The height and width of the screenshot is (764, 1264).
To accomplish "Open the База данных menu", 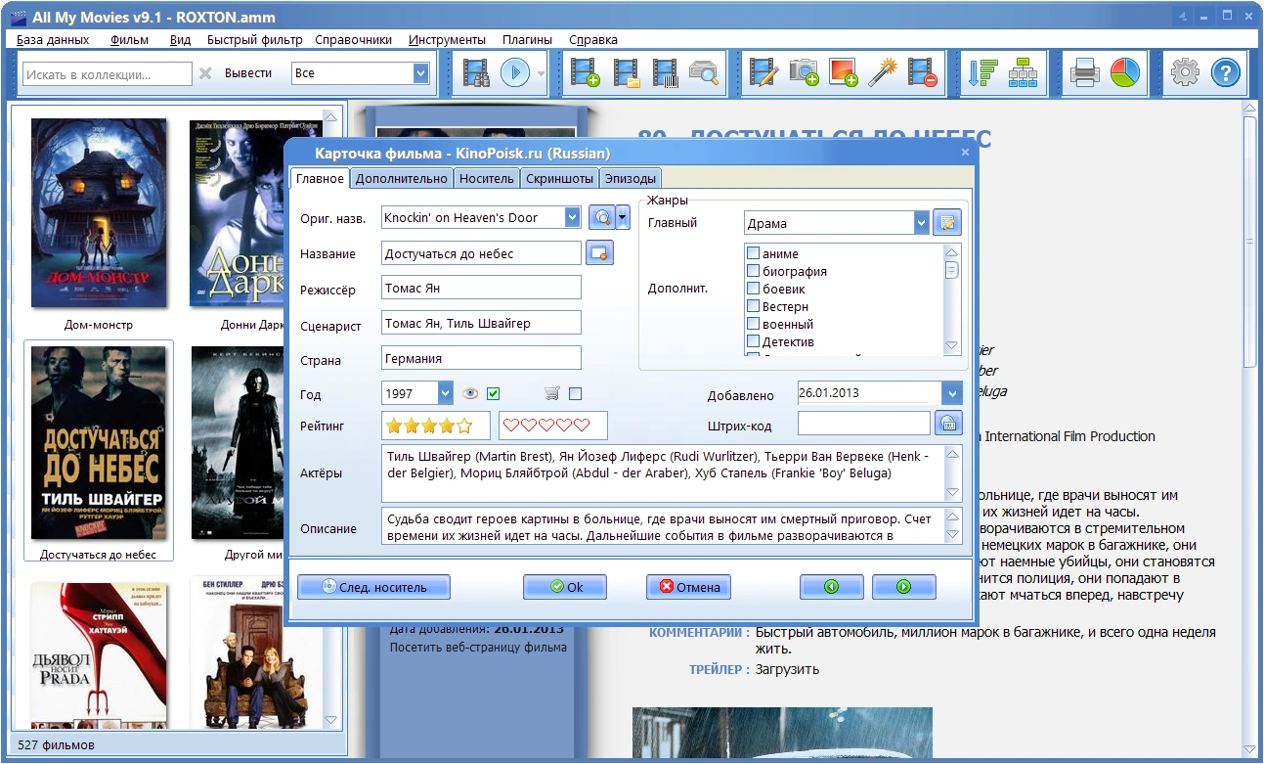I will point(53,40).
